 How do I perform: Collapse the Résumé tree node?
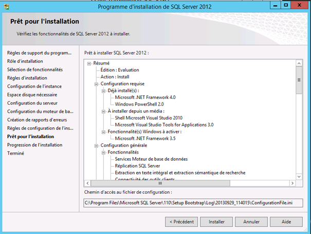[x=89, y=63]
